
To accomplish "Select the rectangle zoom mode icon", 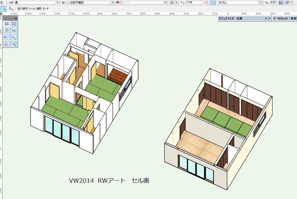I will 3,8.
